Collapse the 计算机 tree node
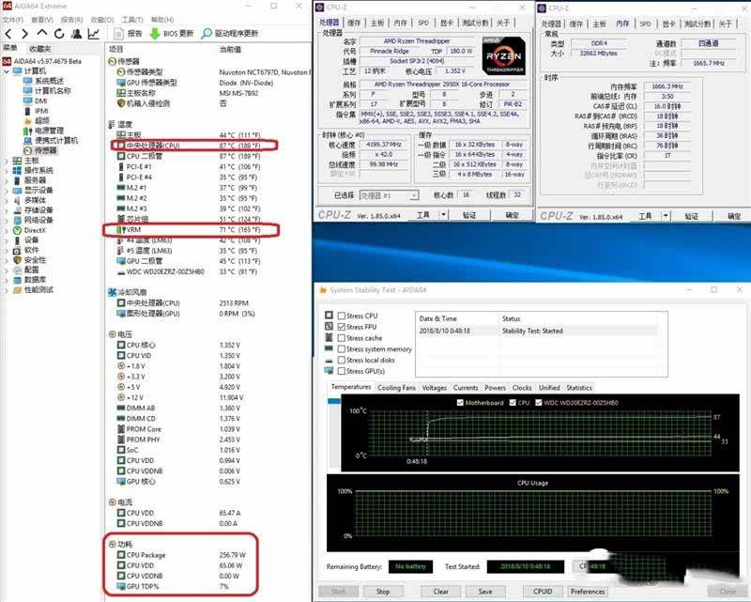The height and width of the screenshot is (602, 751). [x=8, y=70]
